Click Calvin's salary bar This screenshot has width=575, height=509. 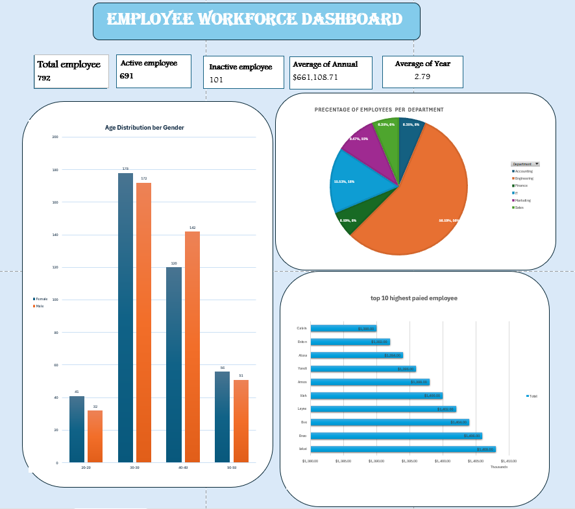coord(344,328)
